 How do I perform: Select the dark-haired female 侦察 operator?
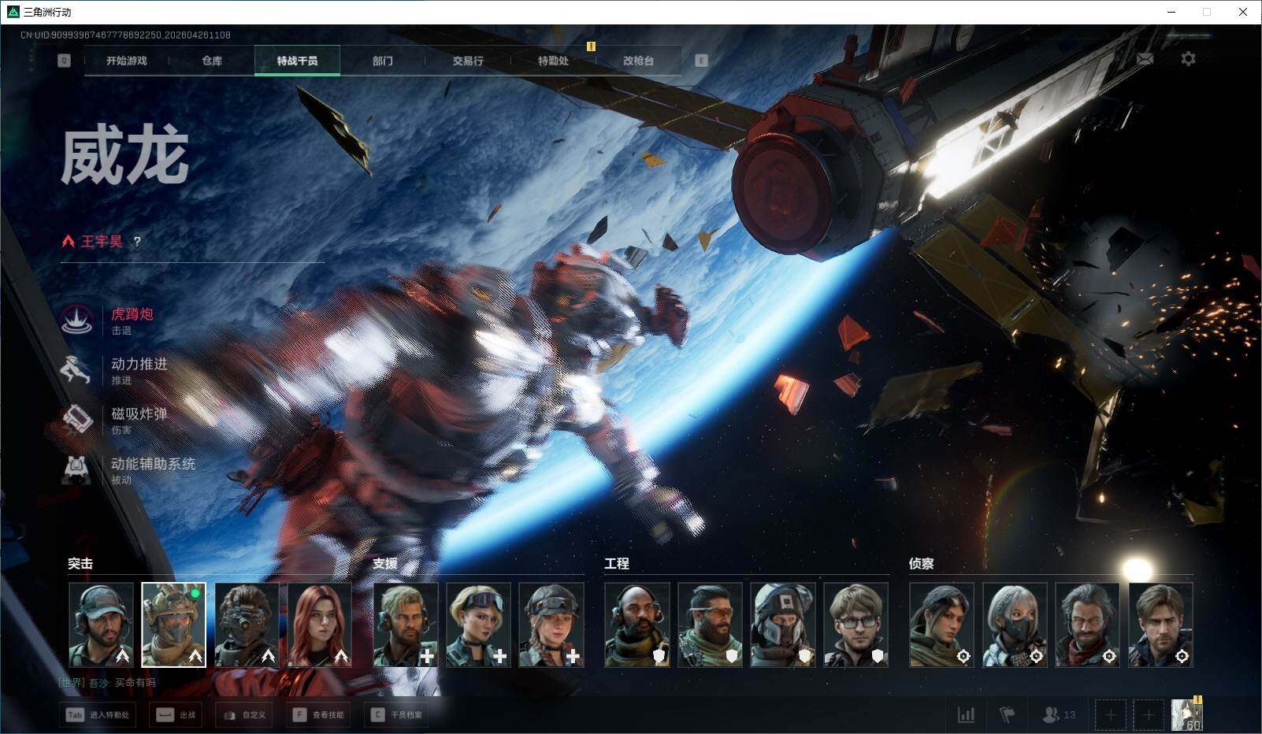[x=941, y=625]
